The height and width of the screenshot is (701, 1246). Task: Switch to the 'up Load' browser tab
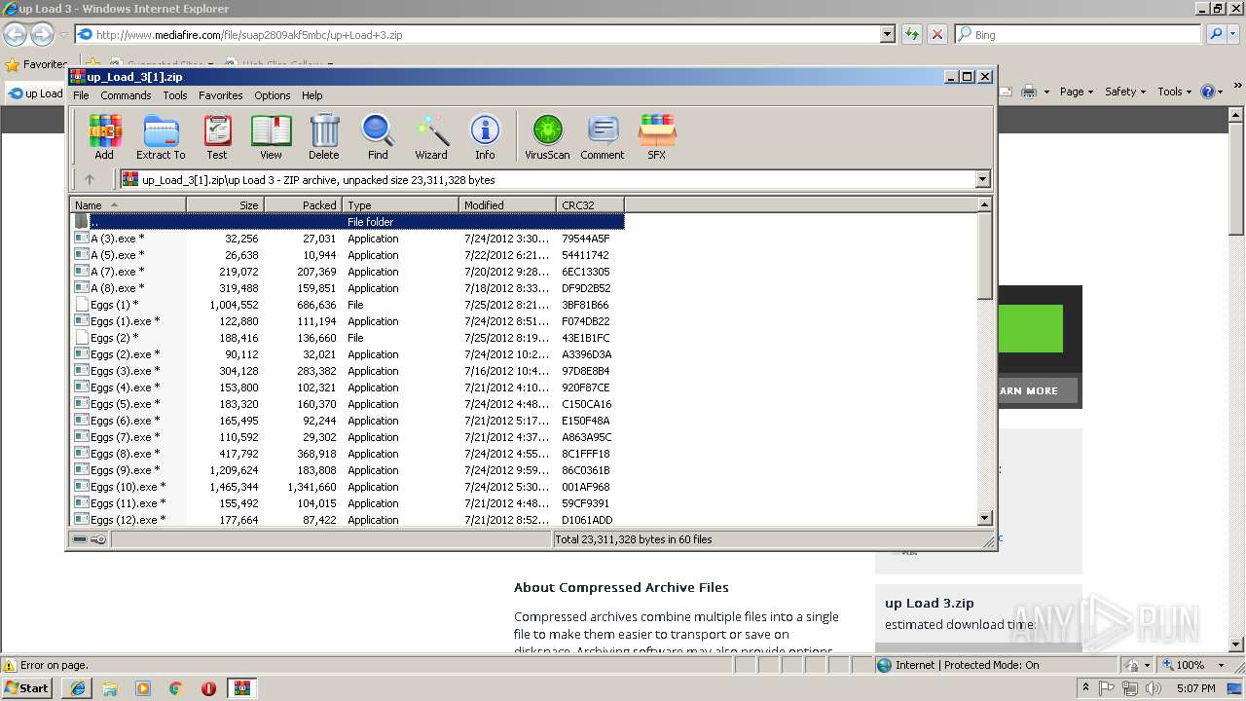pyautogui.click(x=36, y=93)
